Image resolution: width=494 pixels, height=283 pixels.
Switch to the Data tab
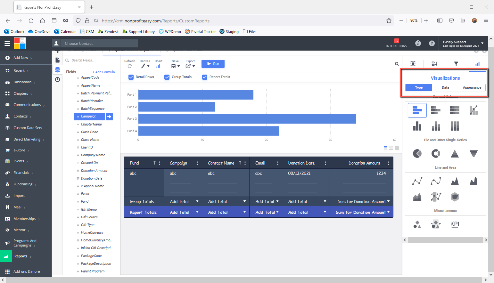coord(445,87)
